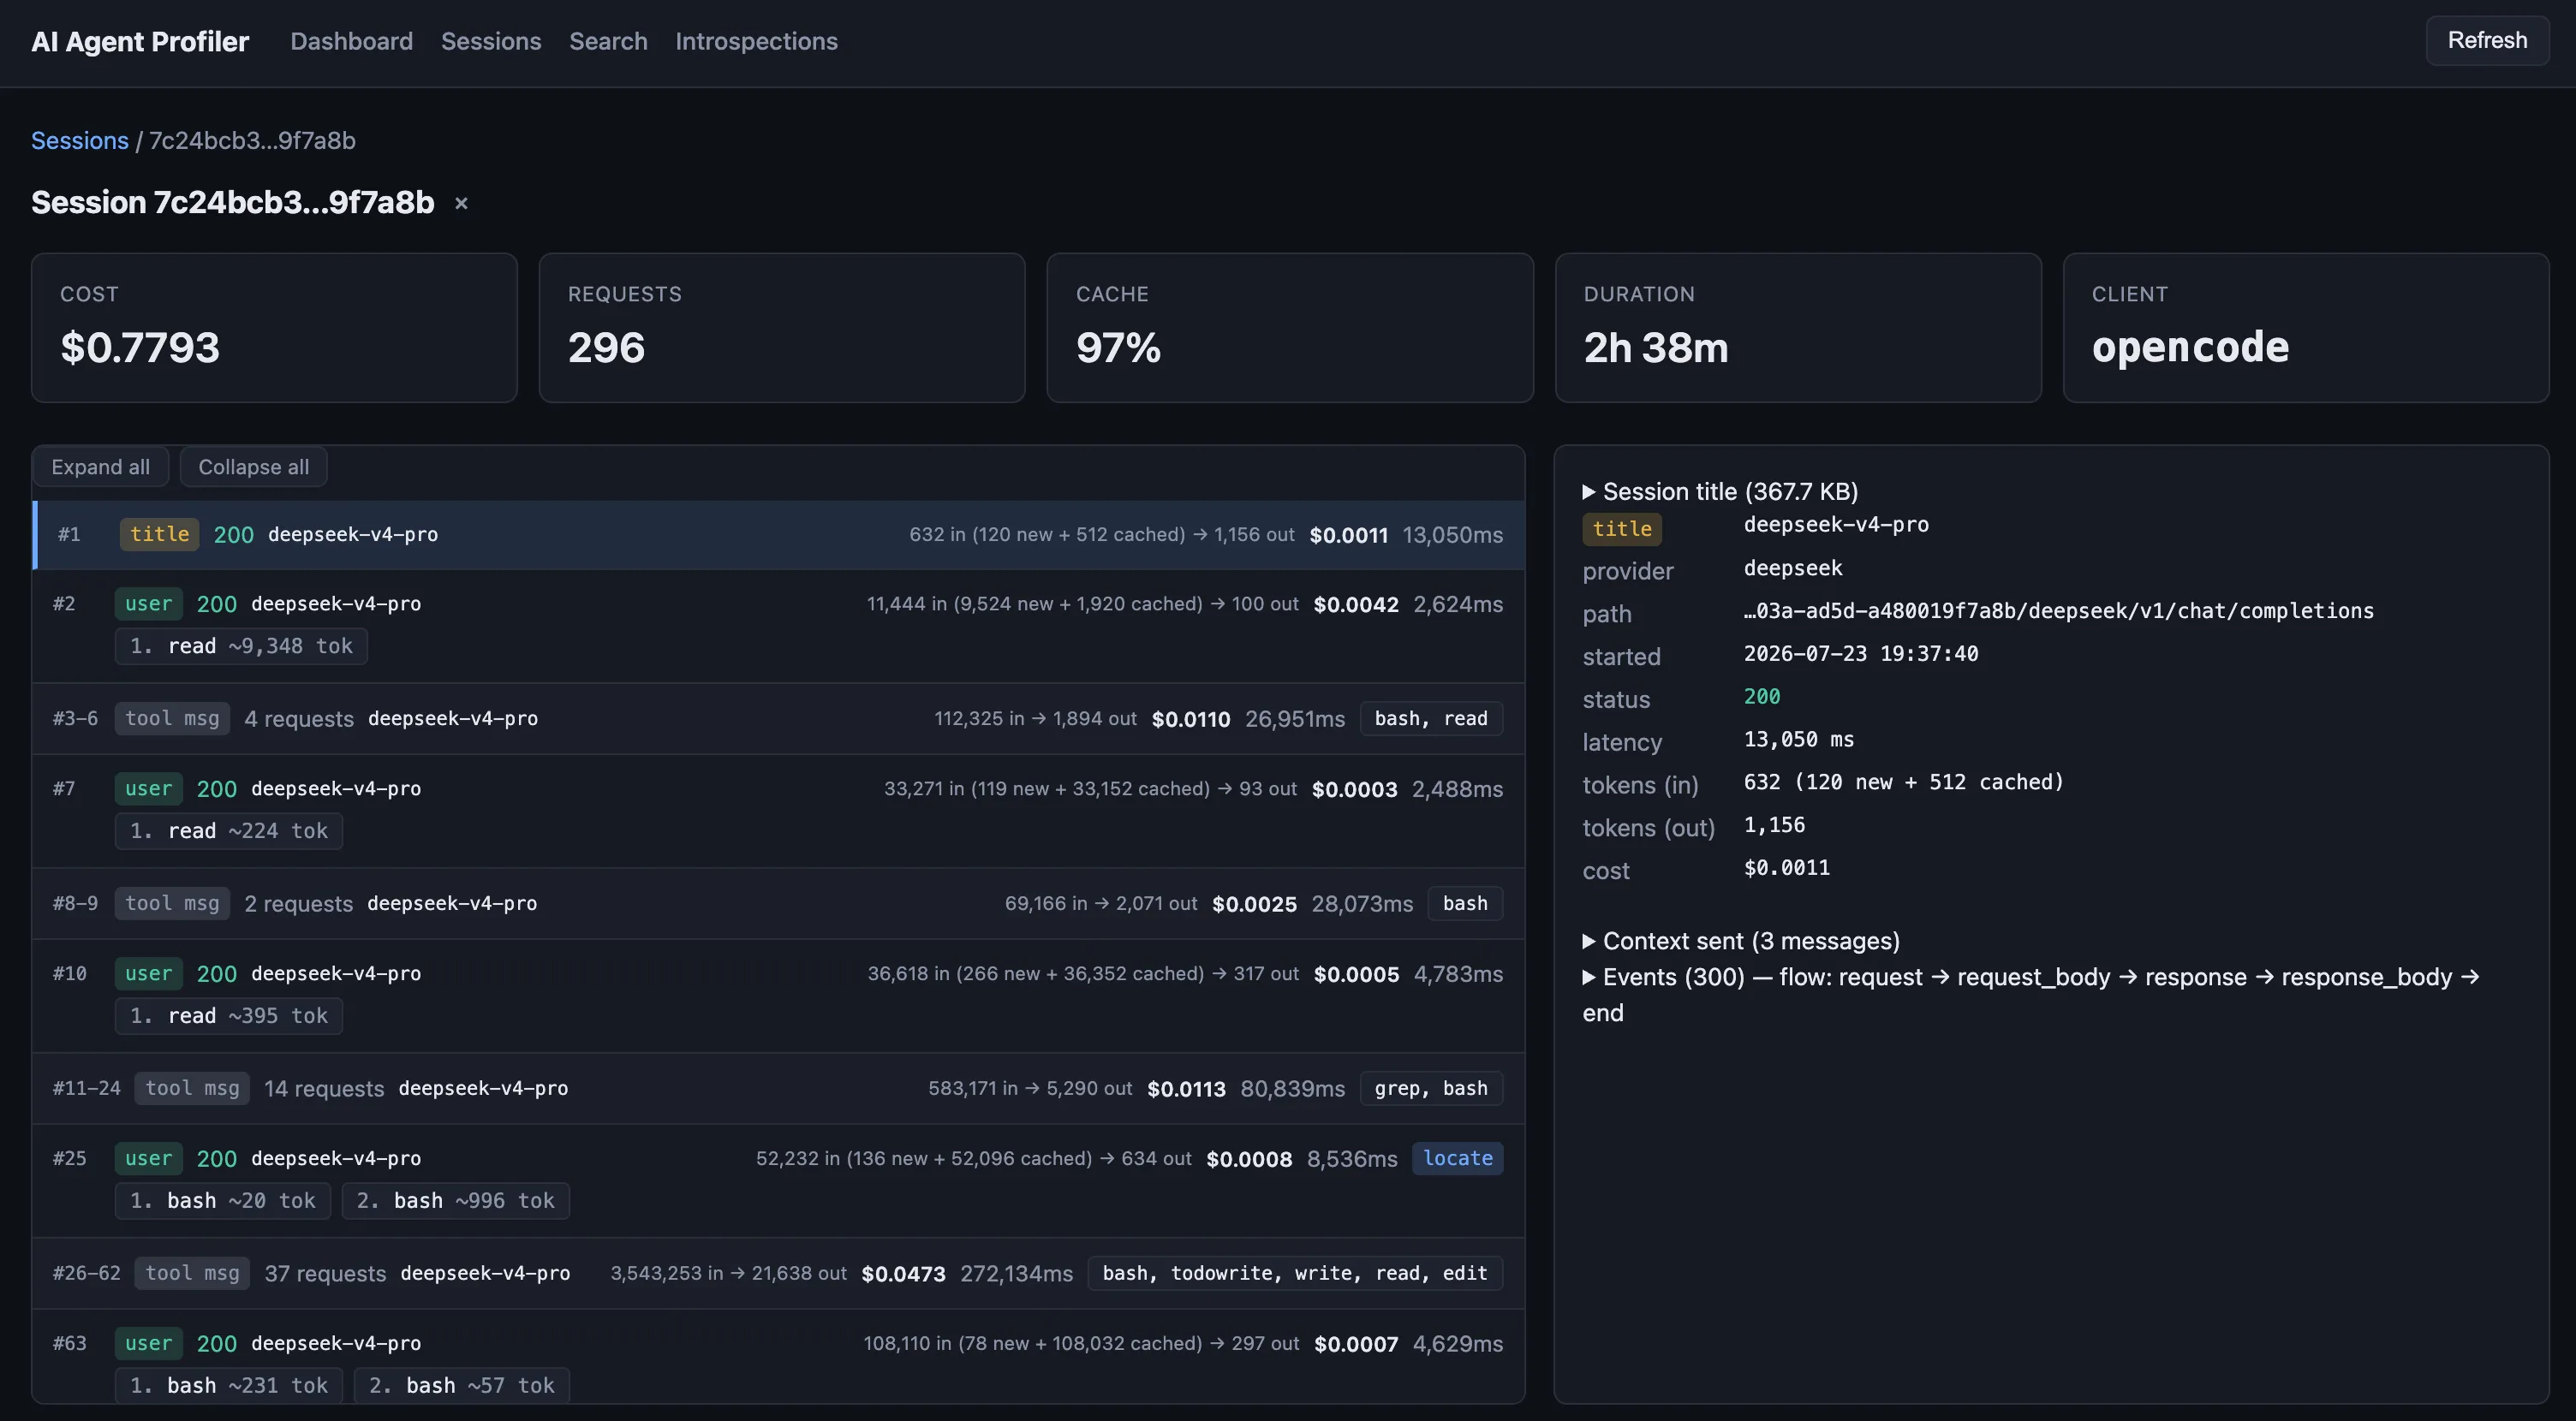The image size is (2576, 1421).
Task: Expand tool msg group #3–6
Action: (x=778, y=718)
